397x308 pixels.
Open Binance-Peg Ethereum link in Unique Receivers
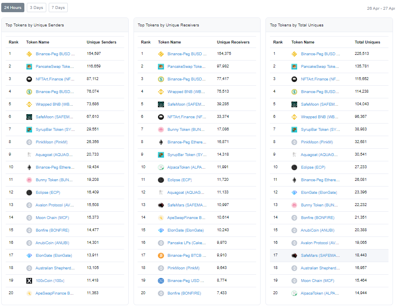(x=187, y=142)
